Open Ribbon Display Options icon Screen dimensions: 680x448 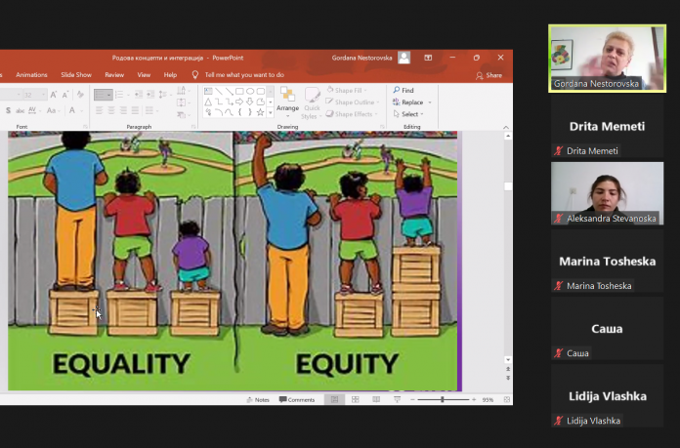tap(428, 58)
